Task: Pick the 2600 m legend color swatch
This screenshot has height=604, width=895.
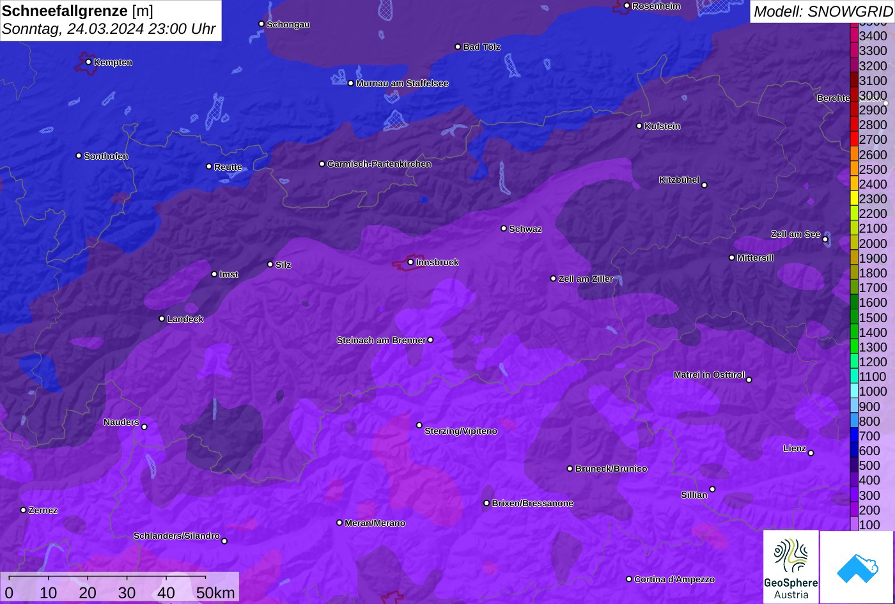Action: 854,154
